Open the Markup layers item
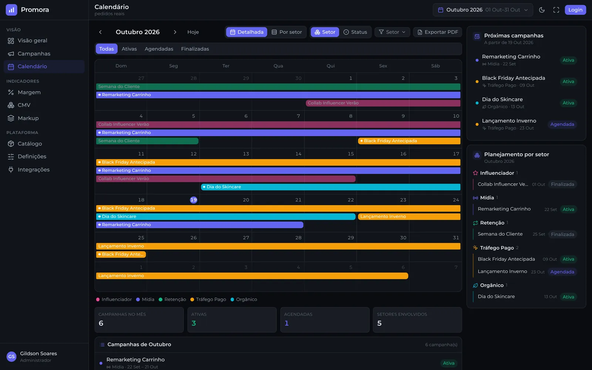This screenshot has height=370, width=592. (44, 118)
